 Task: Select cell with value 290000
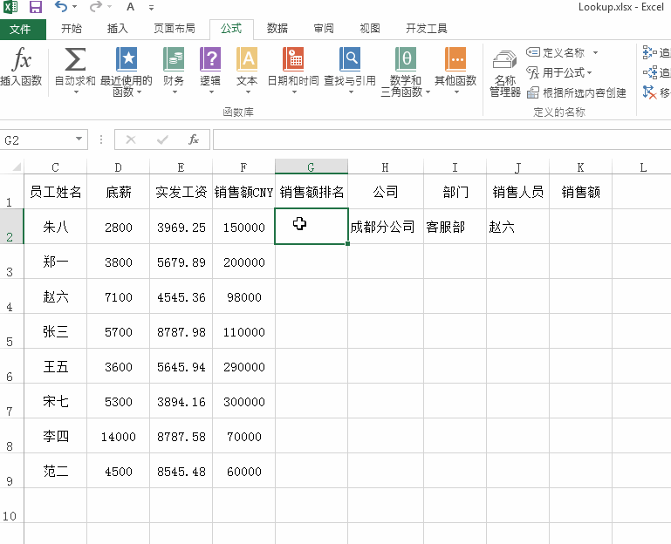point(243,366)
